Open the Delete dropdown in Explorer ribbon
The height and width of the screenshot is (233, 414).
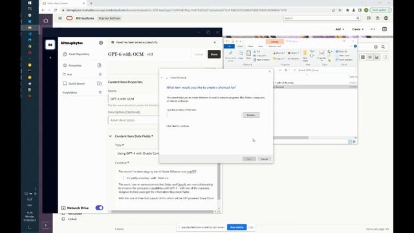click(293, 53)
